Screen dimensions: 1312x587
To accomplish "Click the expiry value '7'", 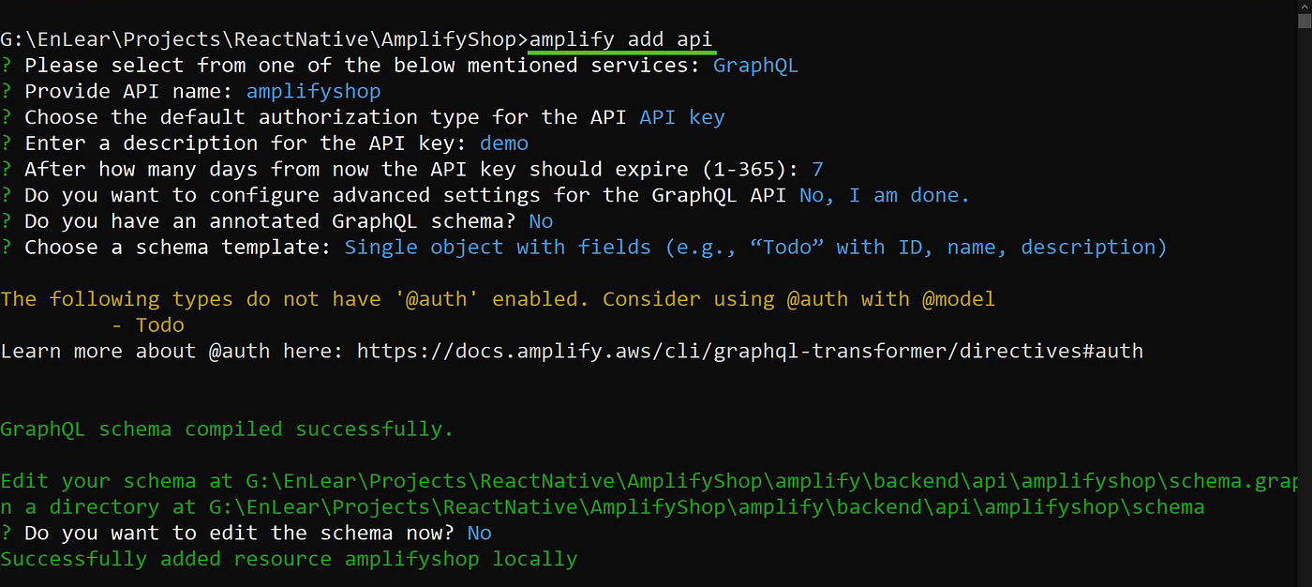I will 817,170.
